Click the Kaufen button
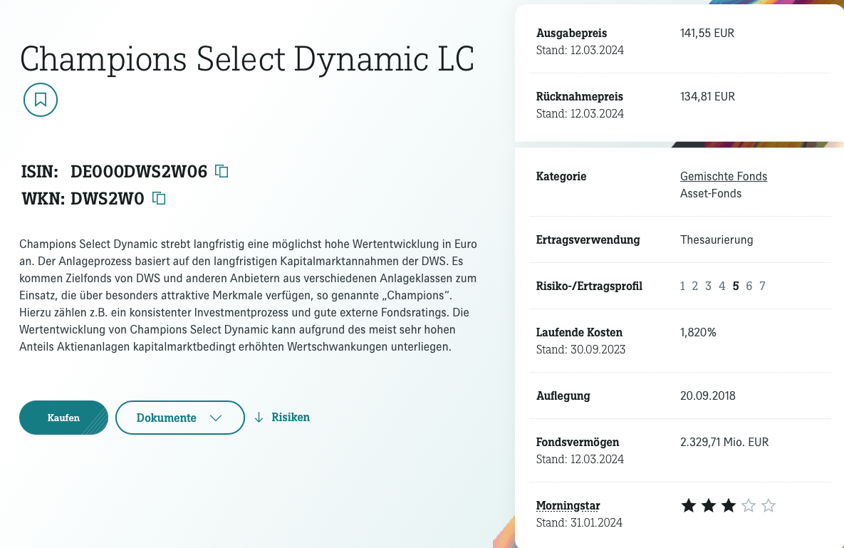The height and width of the screenshot is (548, 844). (x=63, y=418)
